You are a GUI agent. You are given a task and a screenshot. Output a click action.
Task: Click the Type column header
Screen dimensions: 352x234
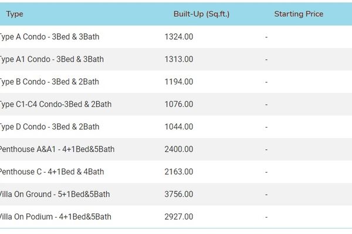(15, 14)
